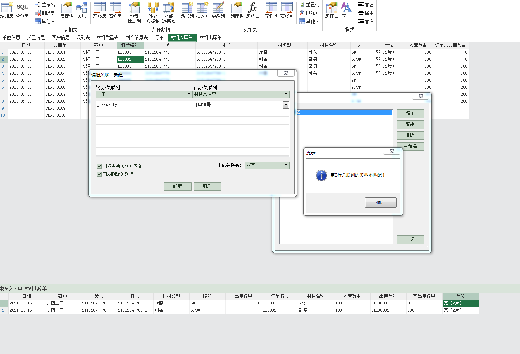Viewport: 520px width, 354px height.
Task: Switch to the 单位信息 tab
Action: pos(11,37)
